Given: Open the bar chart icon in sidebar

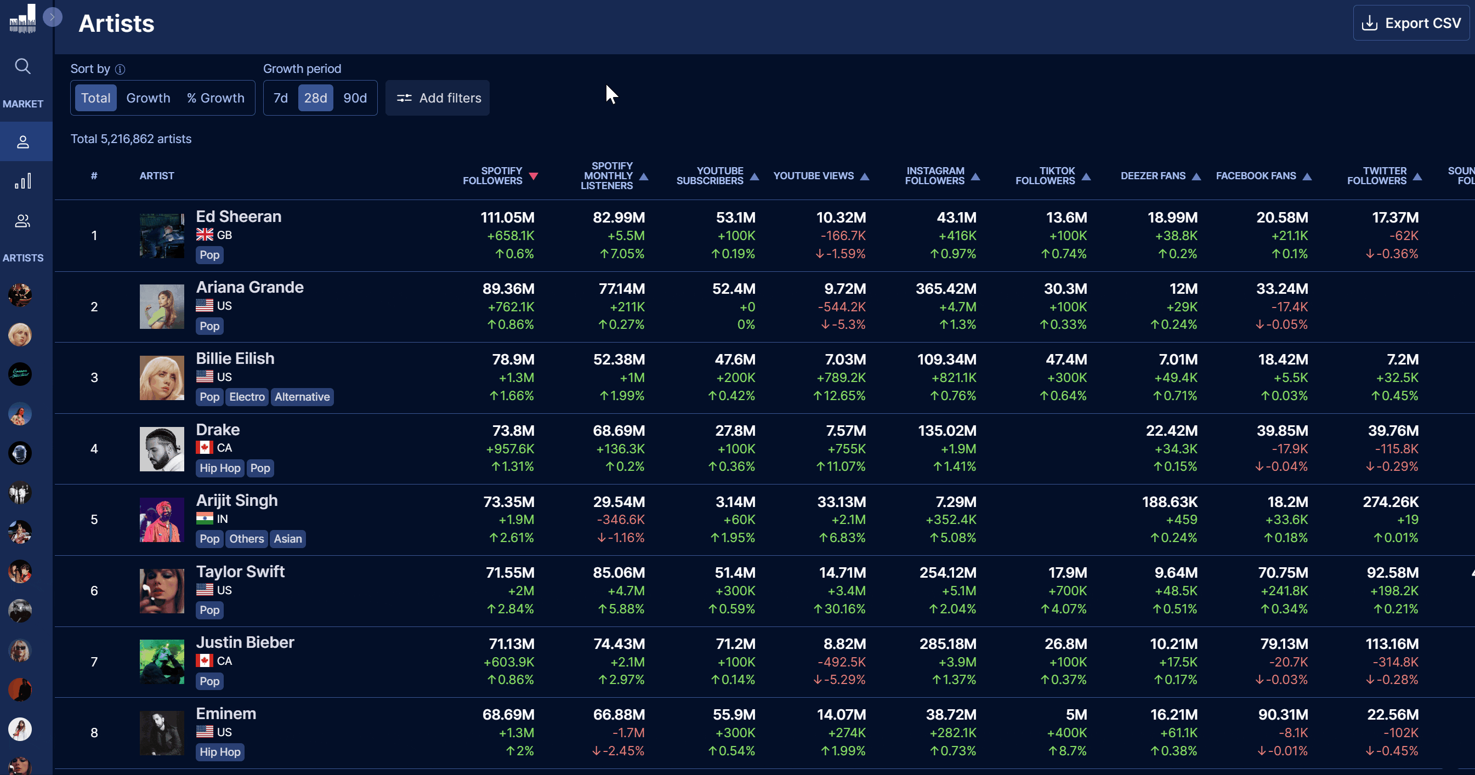Looking at the screenshot, I should 23,181.
